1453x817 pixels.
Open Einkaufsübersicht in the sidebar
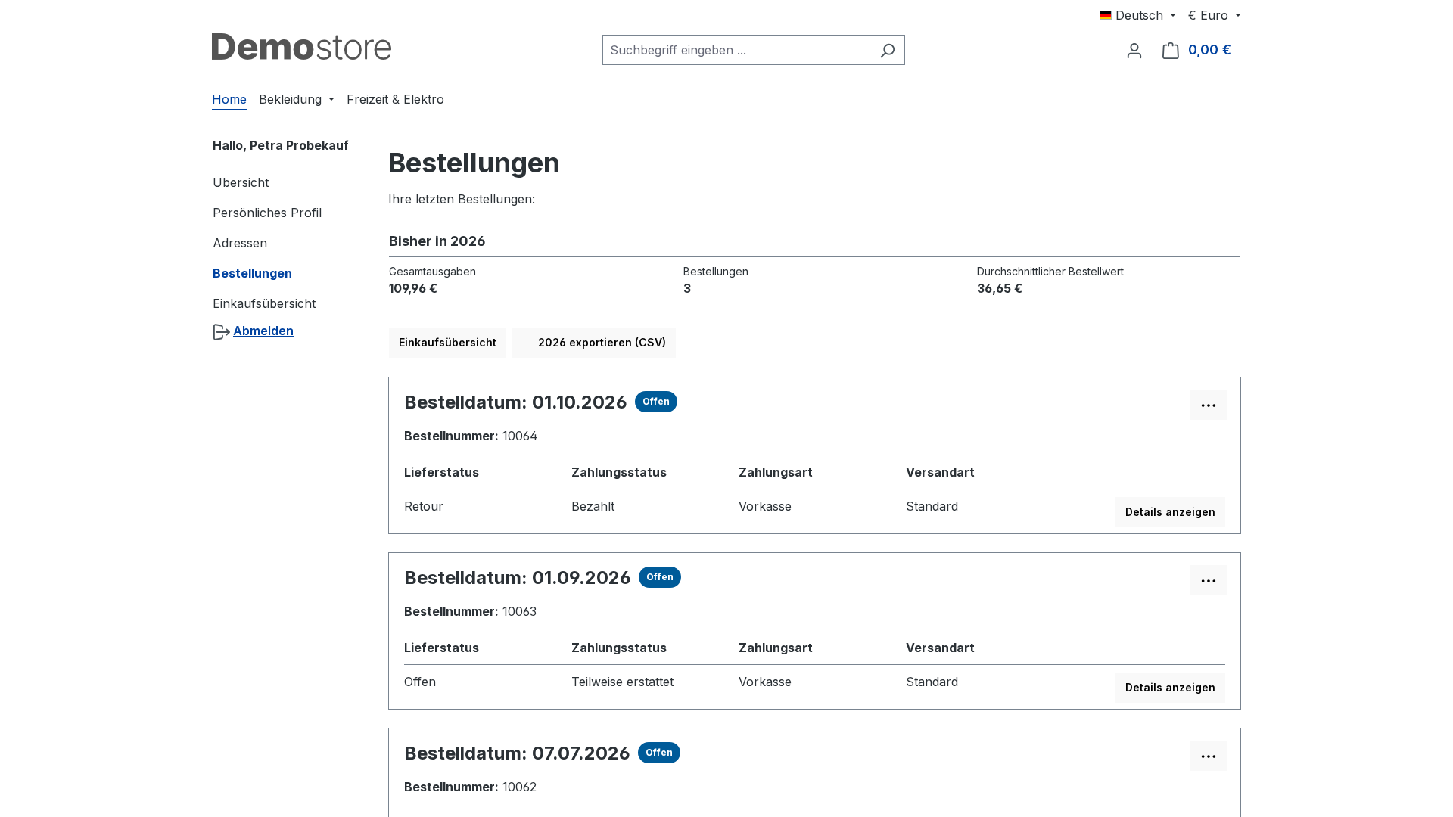[264, 303]
